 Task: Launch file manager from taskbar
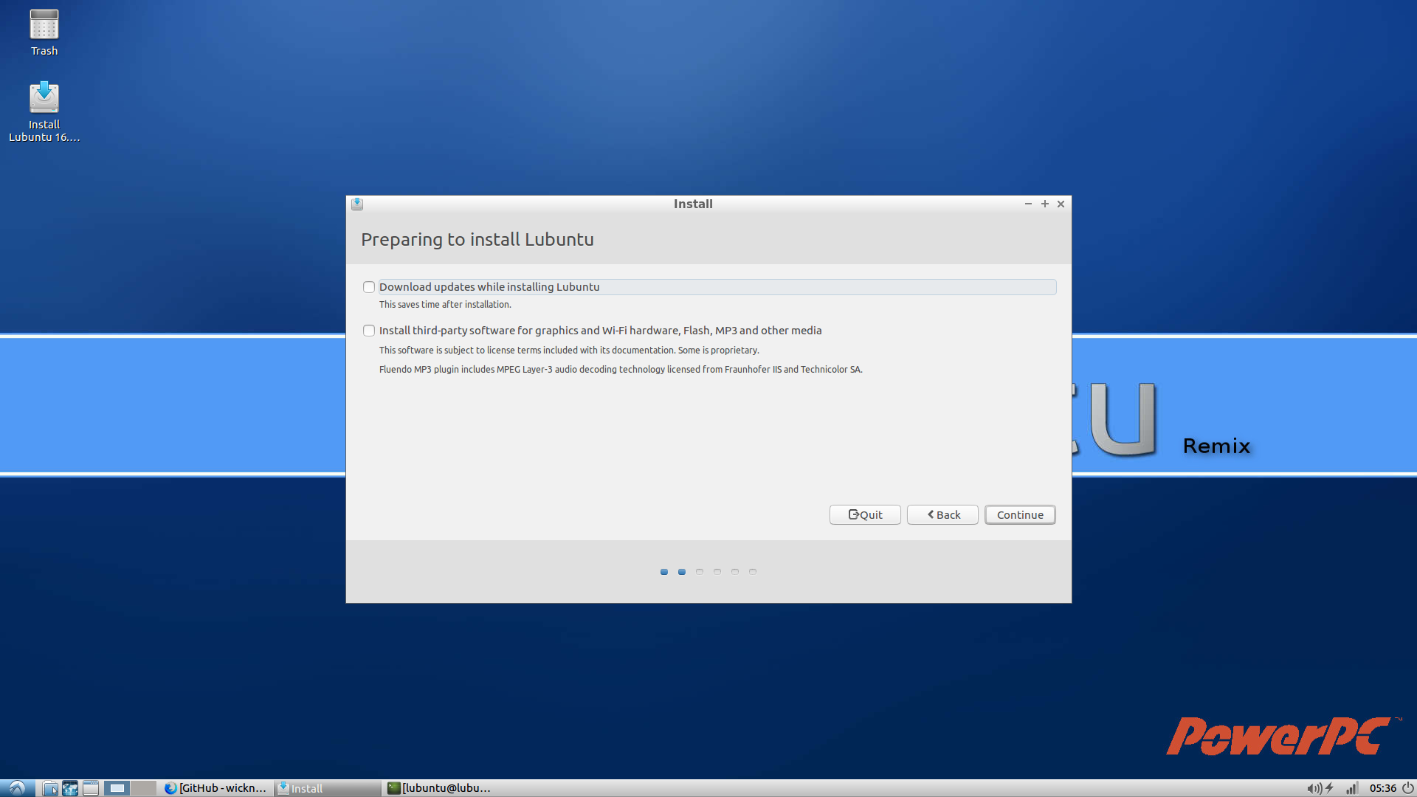coord(50,788)
